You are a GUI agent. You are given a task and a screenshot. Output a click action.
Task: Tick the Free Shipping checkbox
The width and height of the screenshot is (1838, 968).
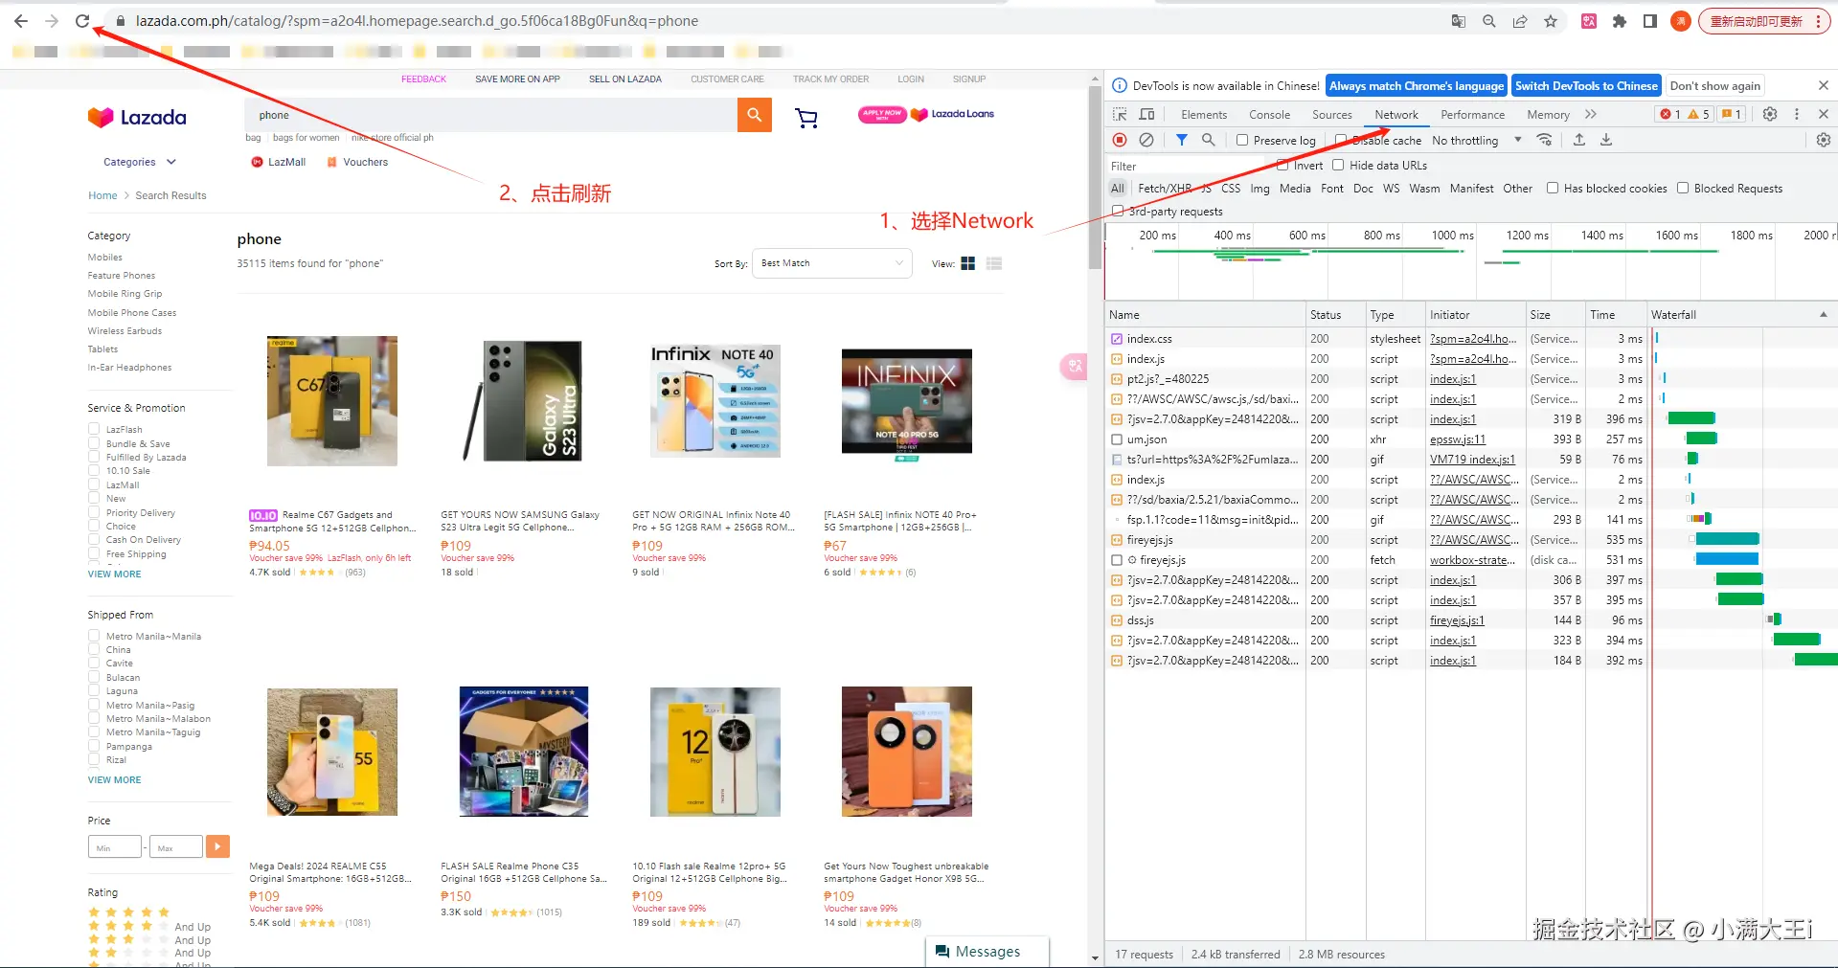click(94, 554)
